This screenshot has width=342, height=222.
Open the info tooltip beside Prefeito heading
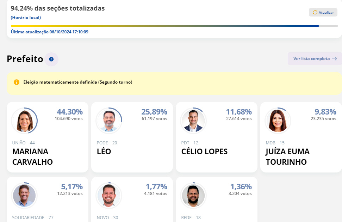click(x=51, y=59)
